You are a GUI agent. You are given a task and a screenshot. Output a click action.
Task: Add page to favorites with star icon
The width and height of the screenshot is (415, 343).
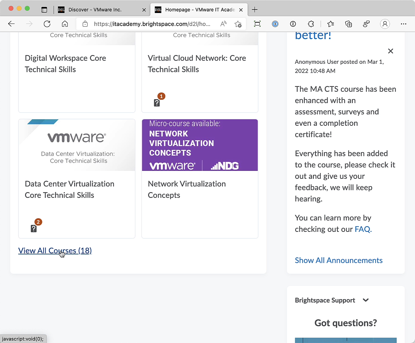point(238,24)
